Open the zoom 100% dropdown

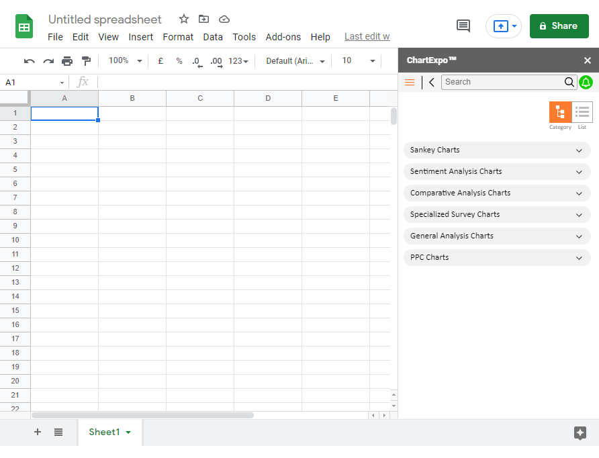click(126, 60)
